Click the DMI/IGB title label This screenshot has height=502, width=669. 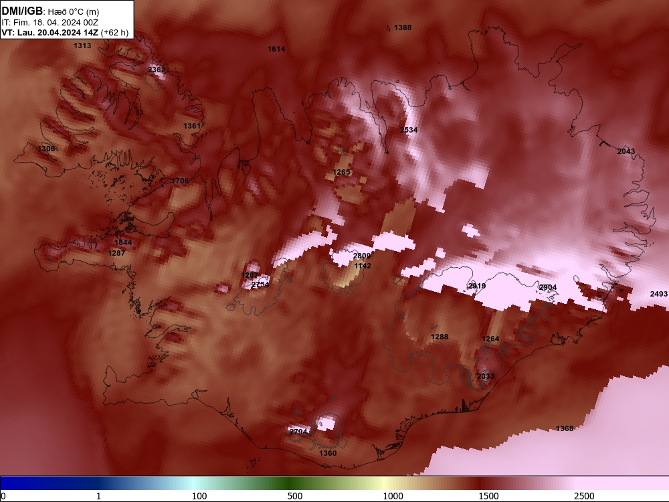click(x=22, y=11)
